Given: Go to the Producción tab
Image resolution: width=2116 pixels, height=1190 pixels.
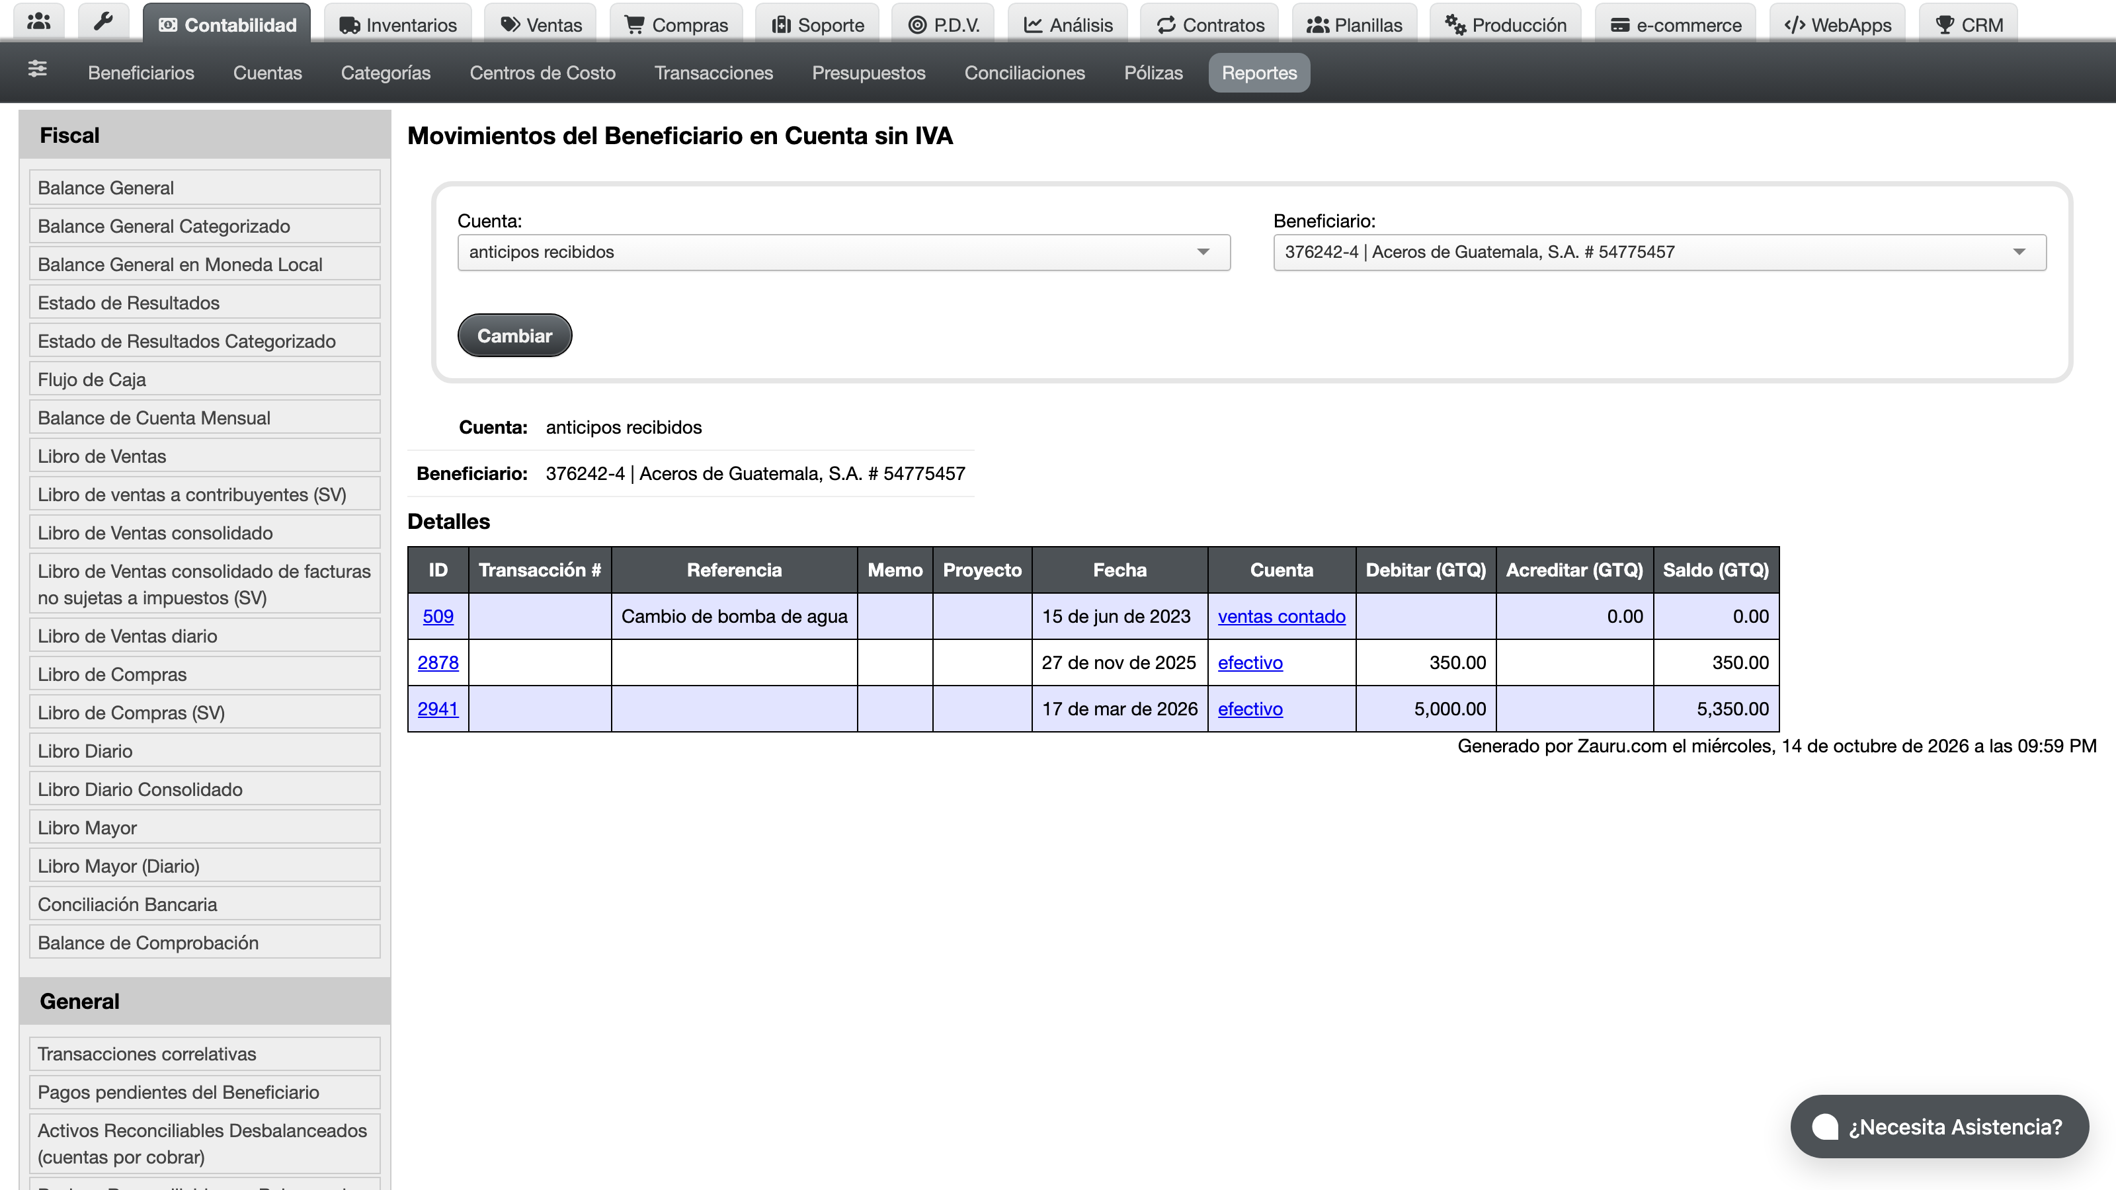Looking at the screenshot, I should [1506, 24].
